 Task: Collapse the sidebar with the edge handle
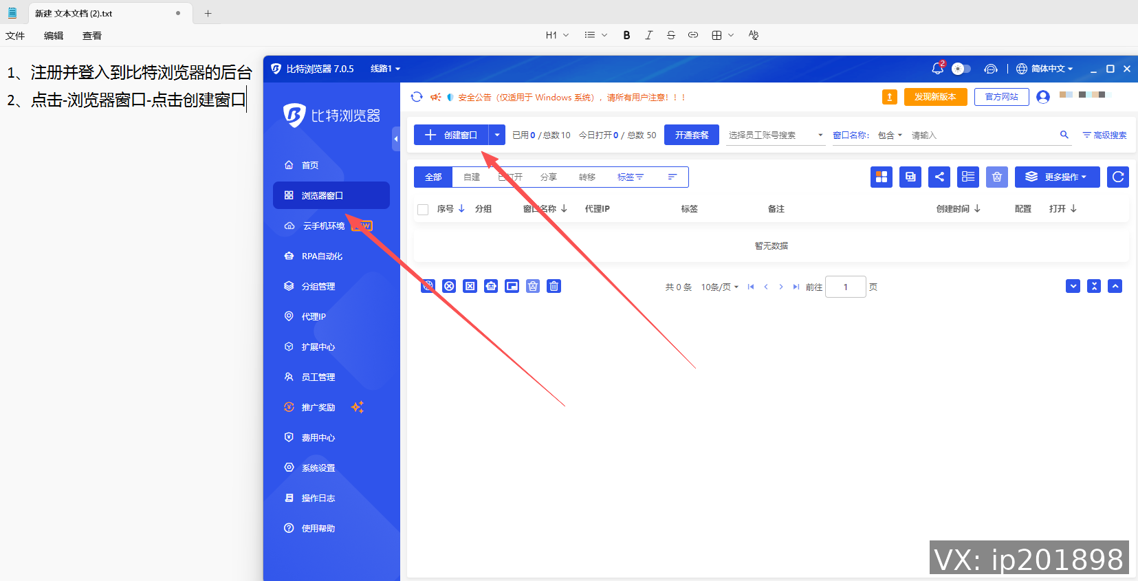(396, 138)
